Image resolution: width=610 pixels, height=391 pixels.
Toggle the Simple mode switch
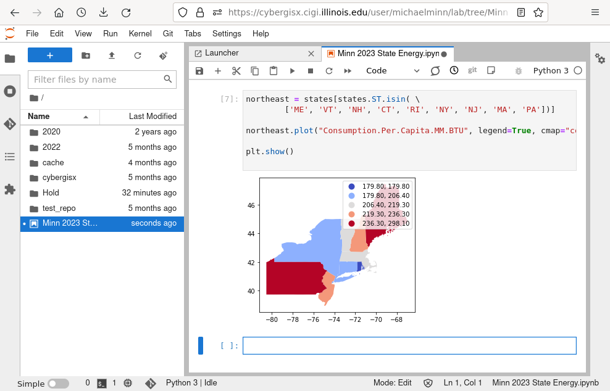tap(59, 384)
